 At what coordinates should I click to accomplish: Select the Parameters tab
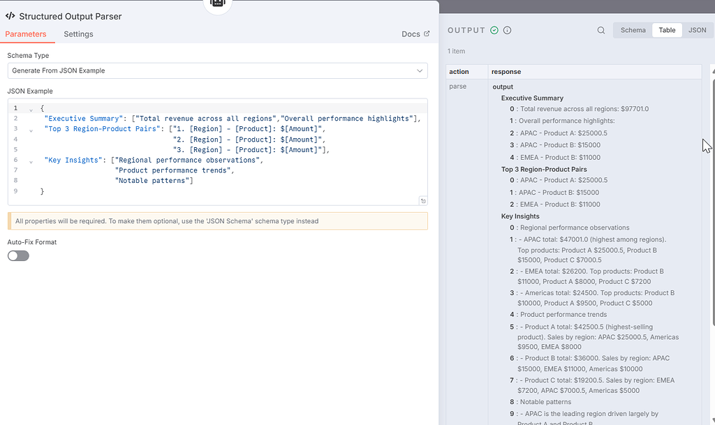click(x=27, y=33)
